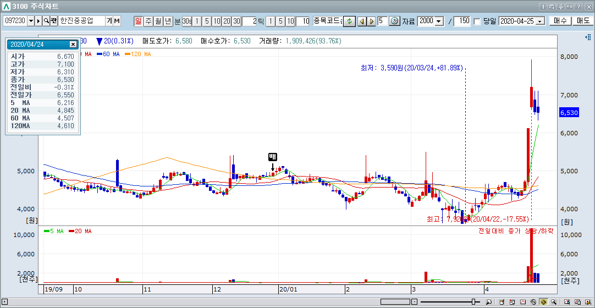This screenshot has width=595, height=308.
Task: Open the 자료 2000 count dropdown
Action: pos(439,21)
